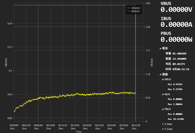Click the Time axis title
Image resolution: width=195 pixels, height=133 pixels.
click(78, 132)
